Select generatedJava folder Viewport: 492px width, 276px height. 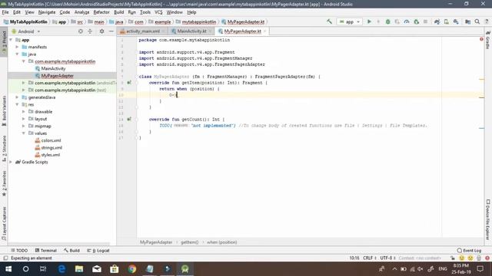point(42,97)
